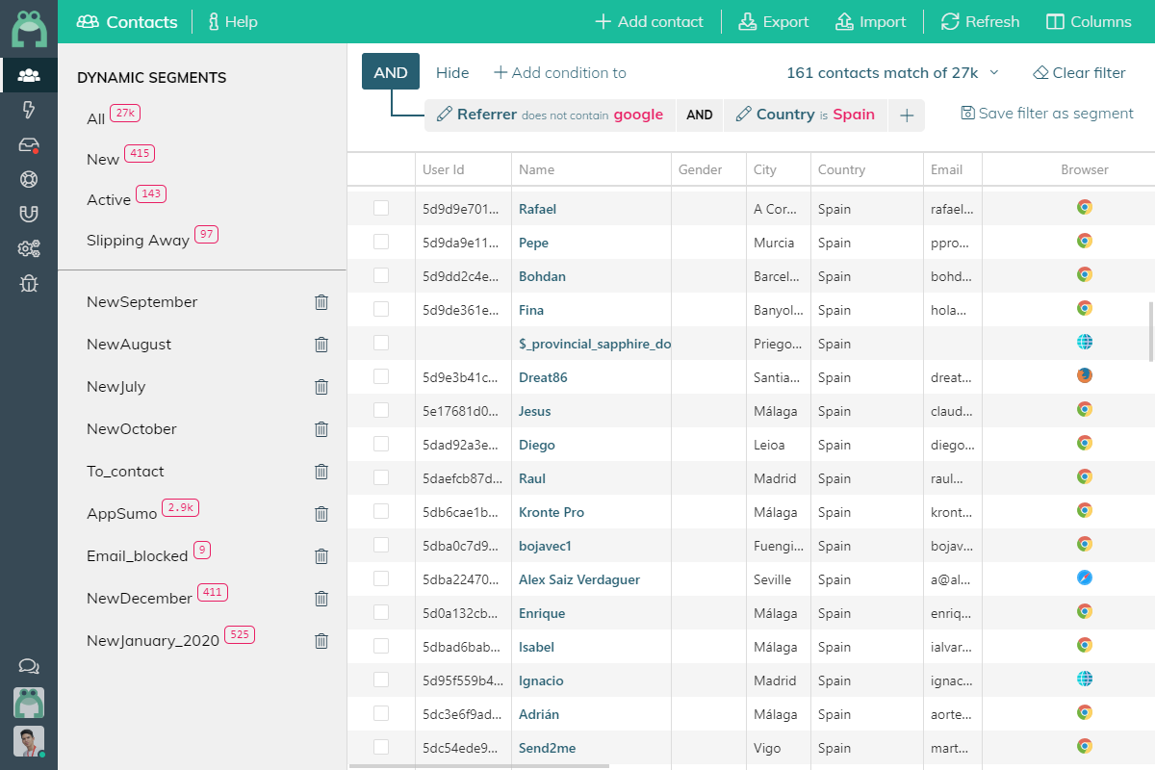Open the Slipping Away segment
Image resolution: width=1155 pixels, height=770 pixels.
138,240
